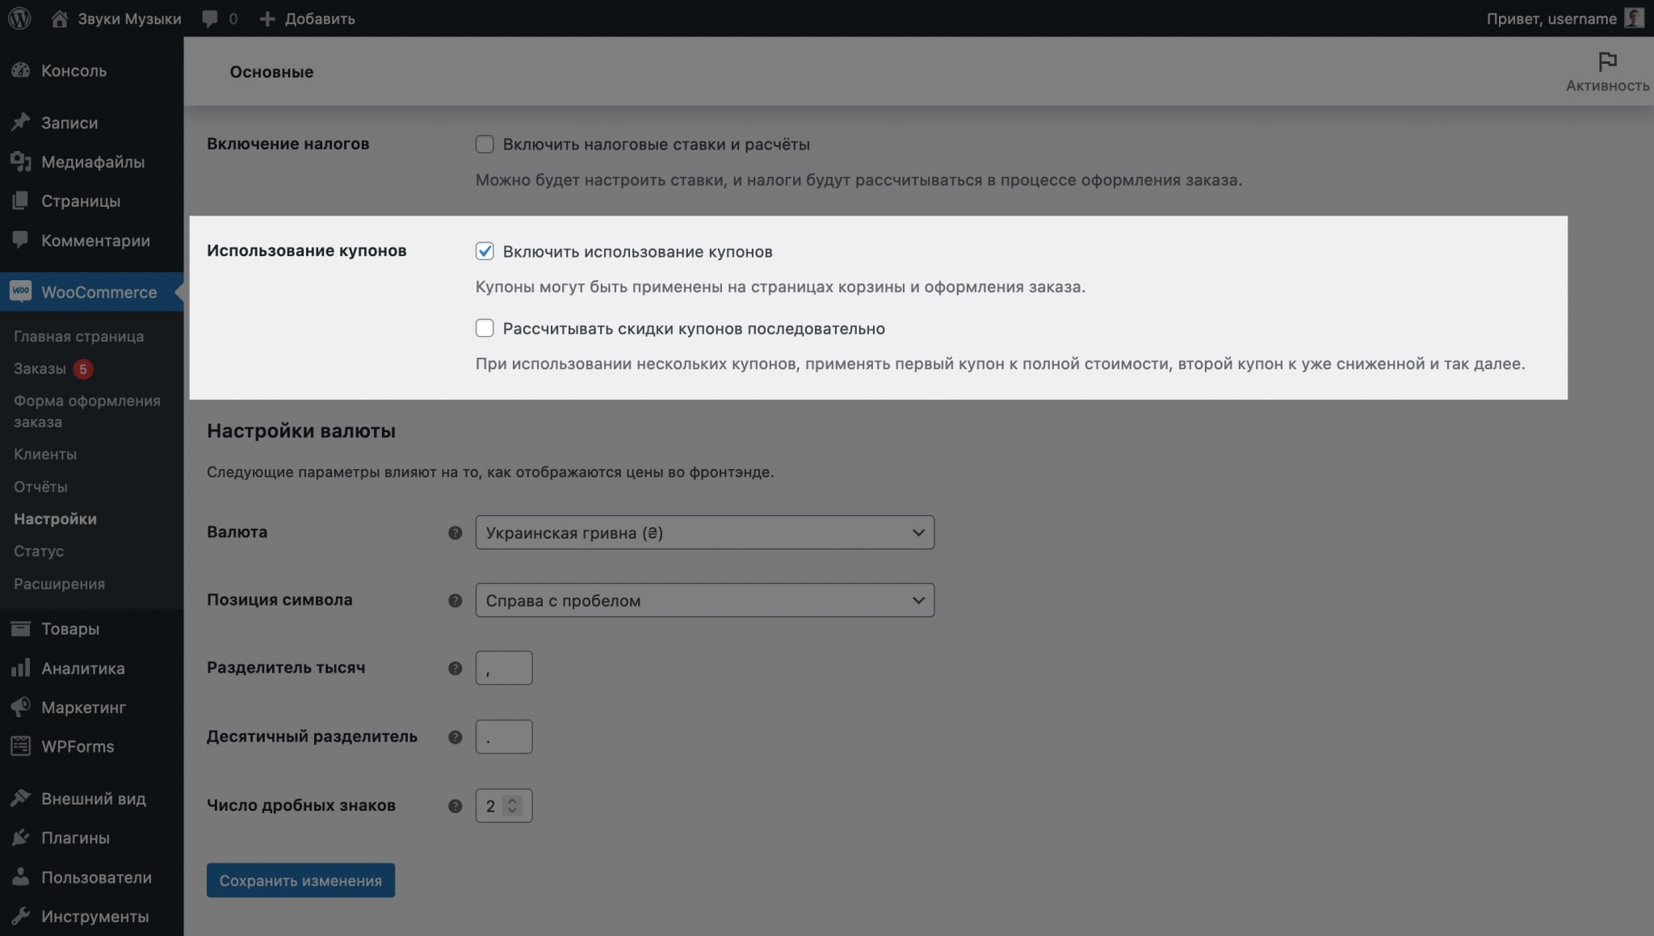Open Расширения submenu item

59,583
